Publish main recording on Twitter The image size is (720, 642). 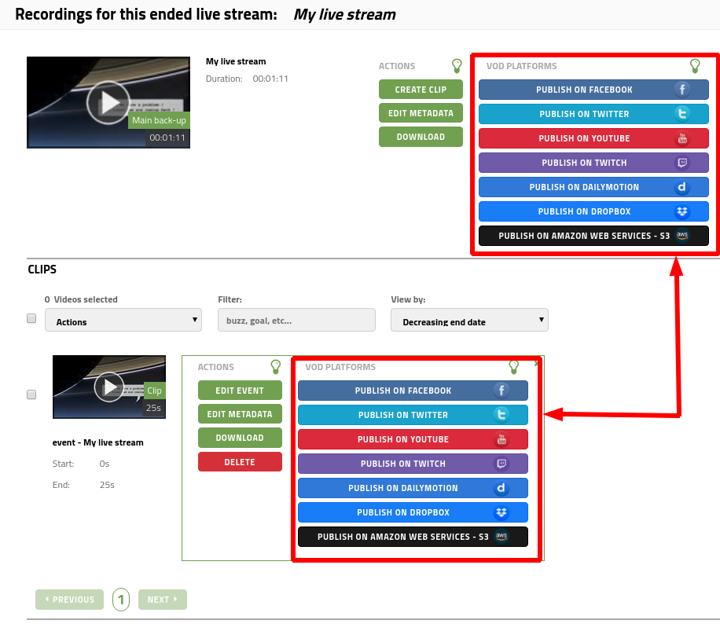593,114
